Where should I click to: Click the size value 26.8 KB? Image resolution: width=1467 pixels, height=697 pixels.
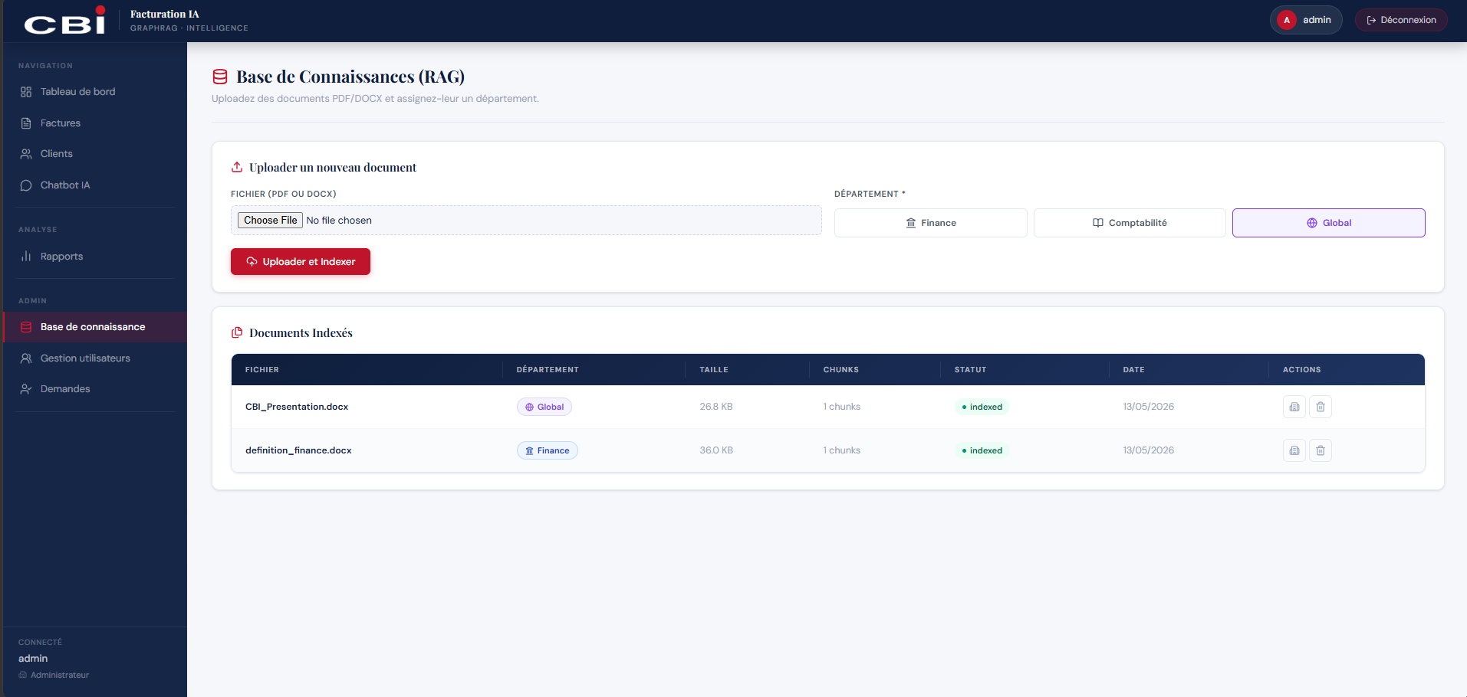[716, 407]
